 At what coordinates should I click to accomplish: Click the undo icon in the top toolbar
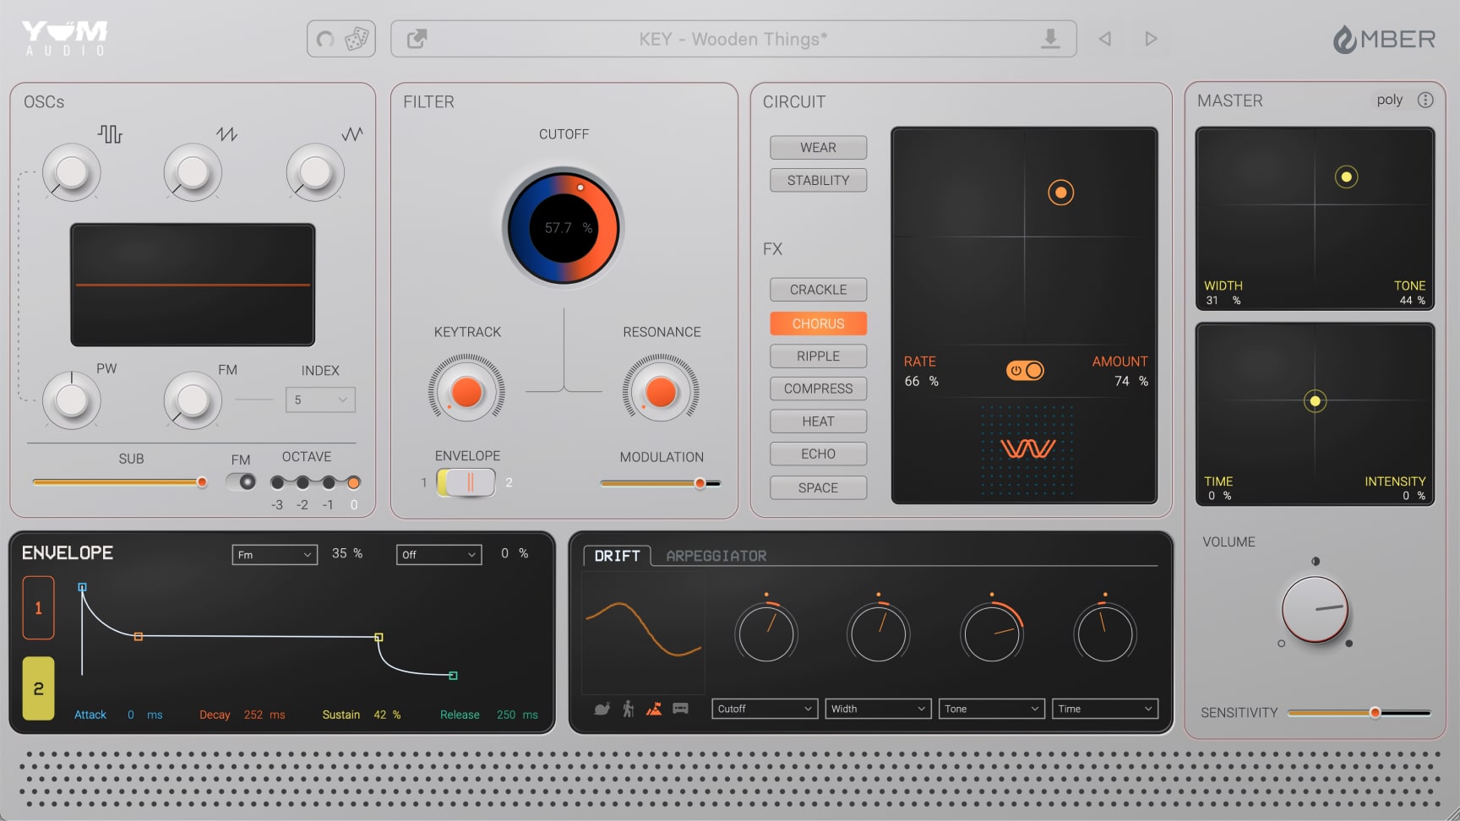[x=324, y=38]
